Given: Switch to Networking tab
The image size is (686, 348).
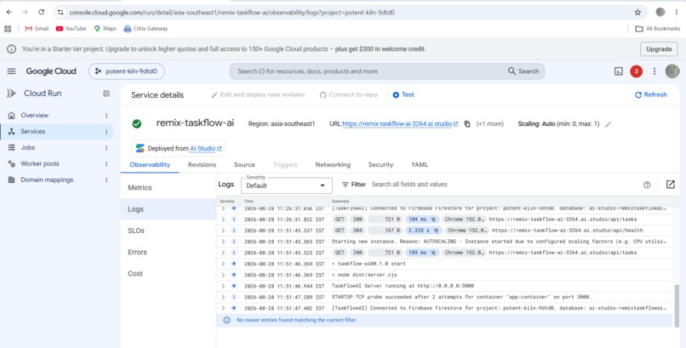Looking at the screenshot, I should (333, 165).
